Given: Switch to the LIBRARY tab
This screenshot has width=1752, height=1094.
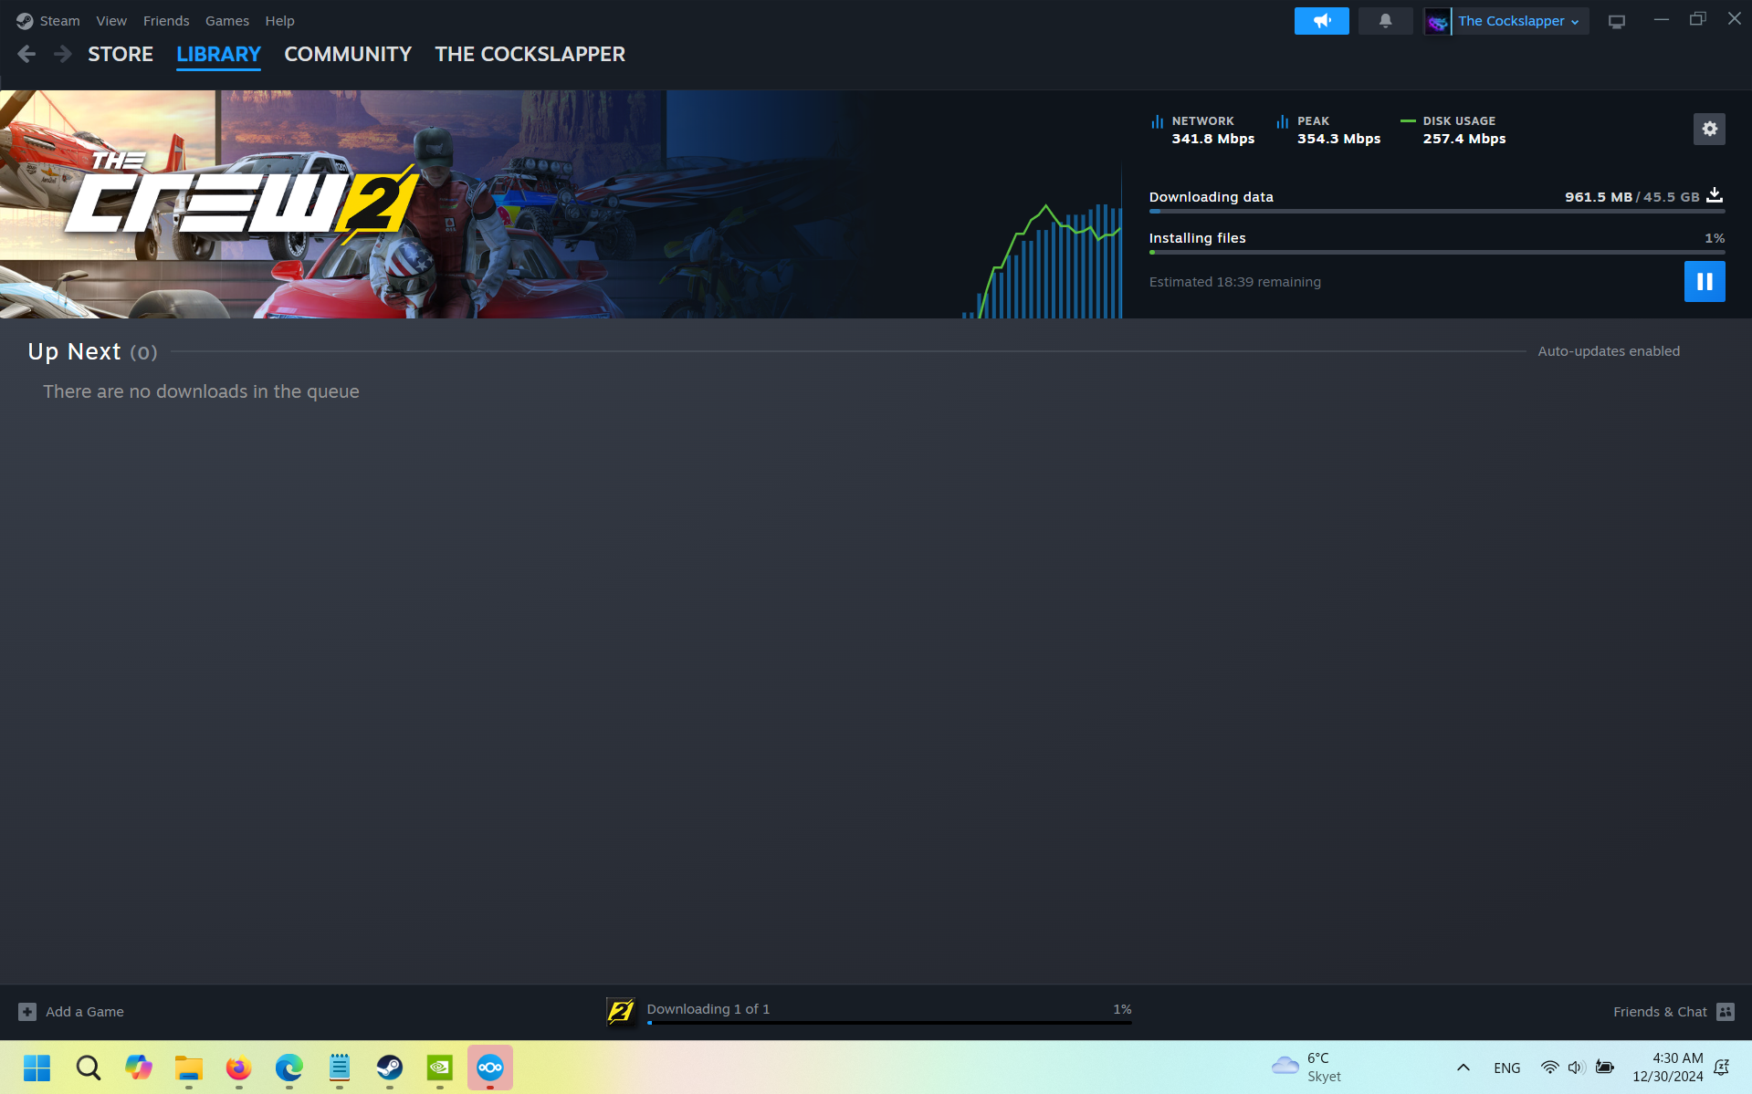Looking at the screenshot, I should 218,55.
